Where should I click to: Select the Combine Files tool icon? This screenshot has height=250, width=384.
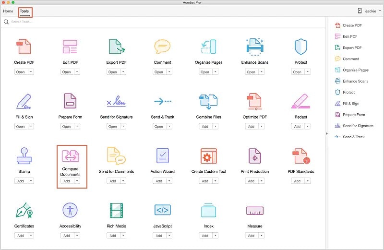tap(208, 101)
